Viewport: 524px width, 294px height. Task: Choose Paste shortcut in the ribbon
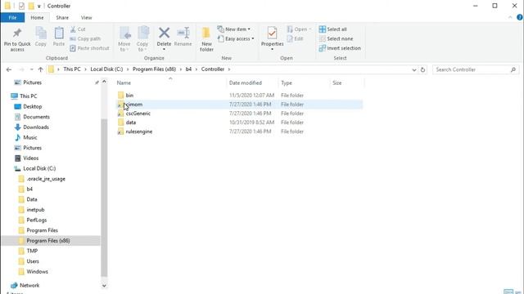(x=89, y=48)
